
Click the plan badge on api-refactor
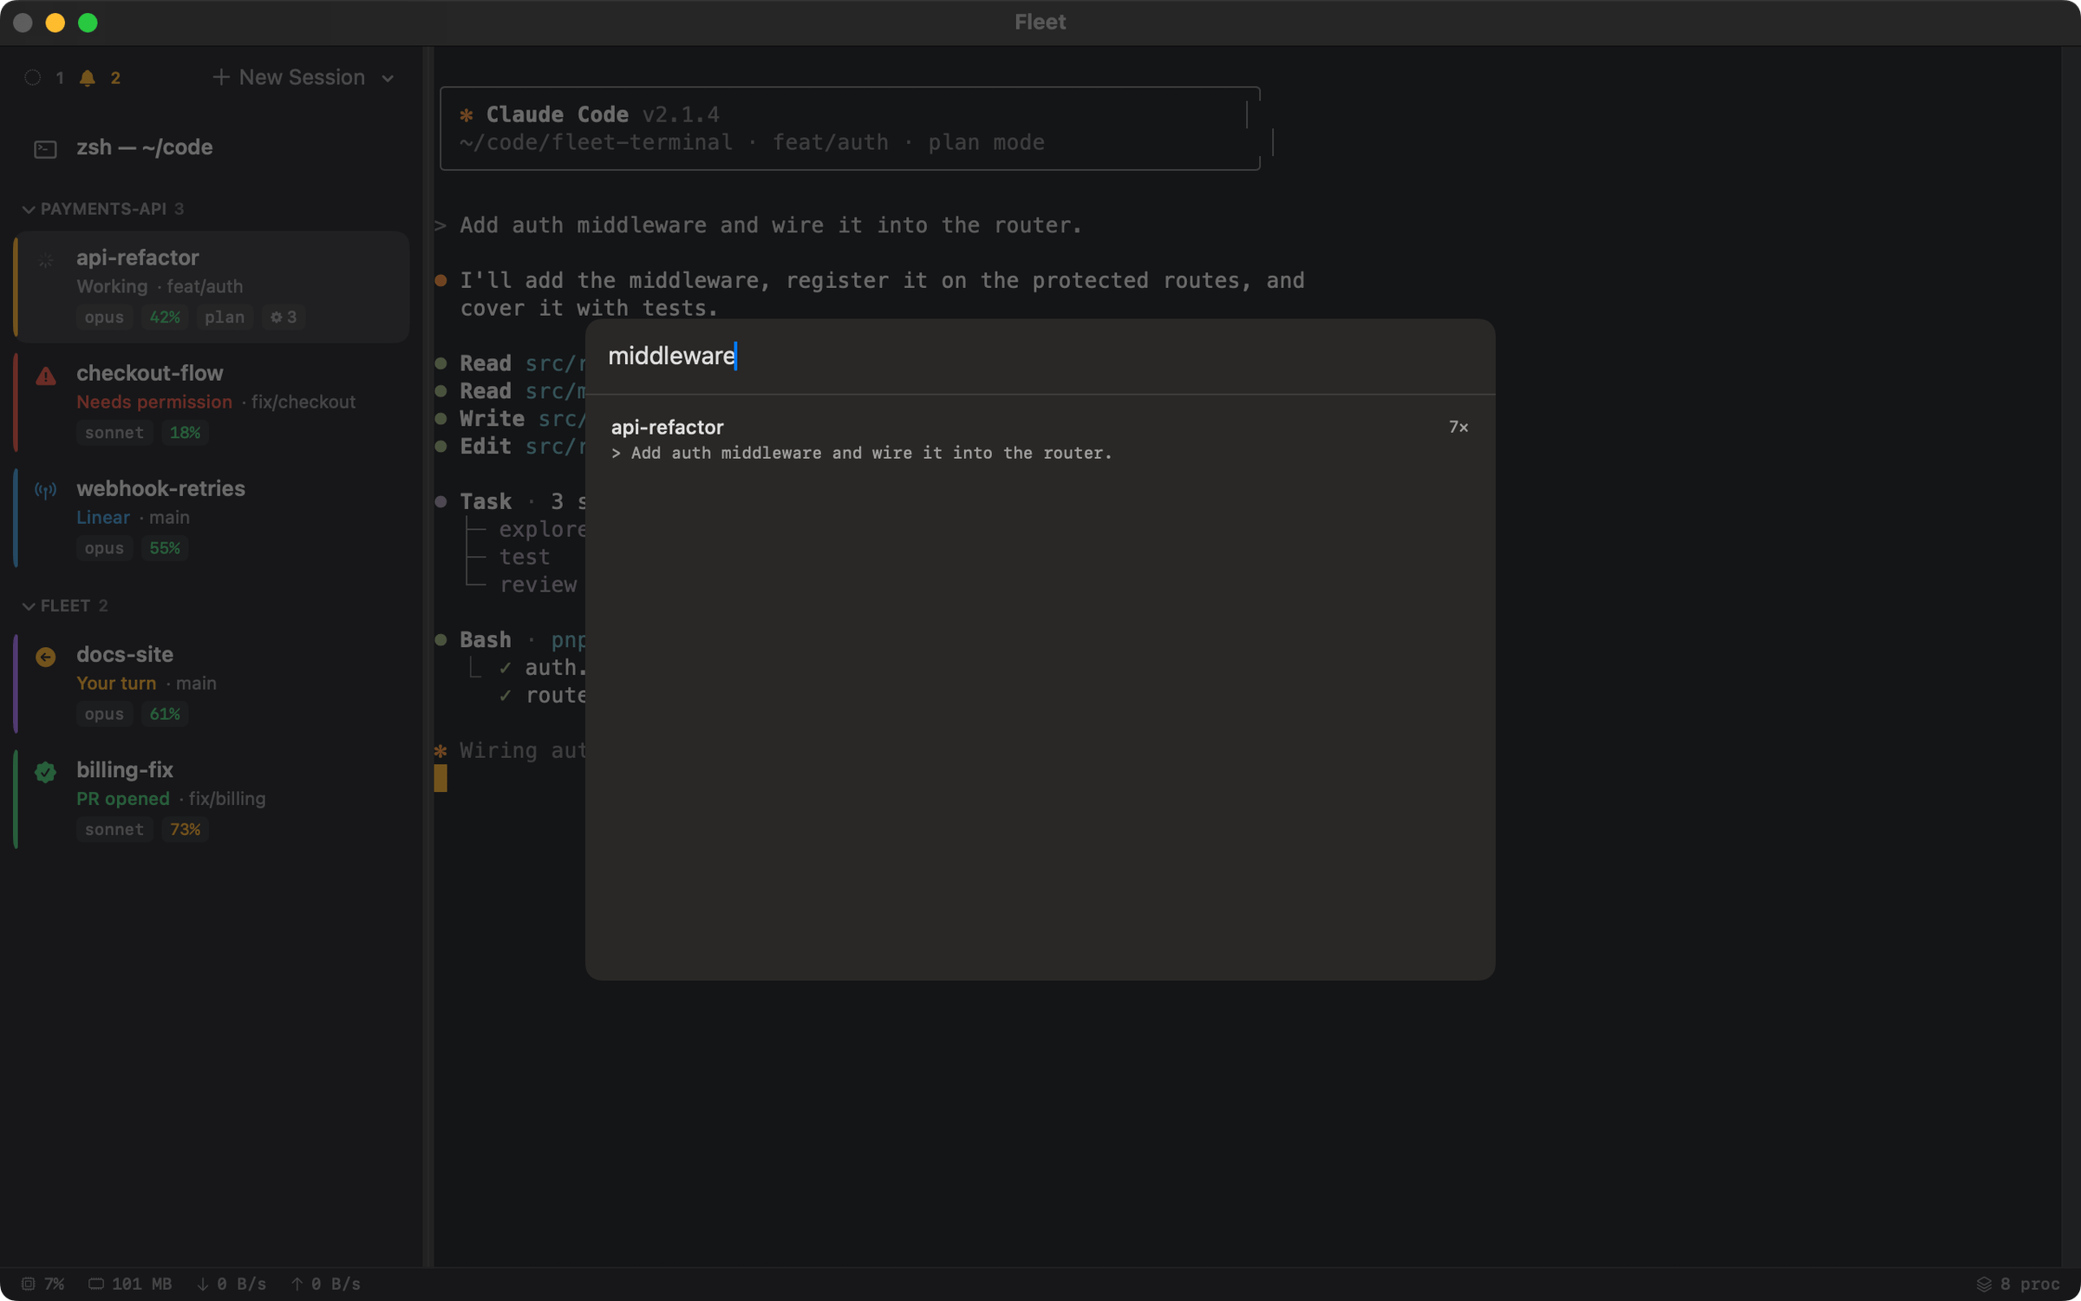pos(225,317)
